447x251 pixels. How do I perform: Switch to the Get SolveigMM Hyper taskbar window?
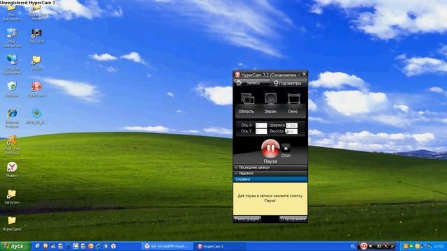[167, 246]
